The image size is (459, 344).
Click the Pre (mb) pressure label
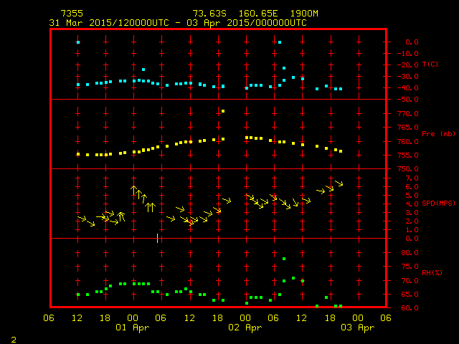pos(435,134)
